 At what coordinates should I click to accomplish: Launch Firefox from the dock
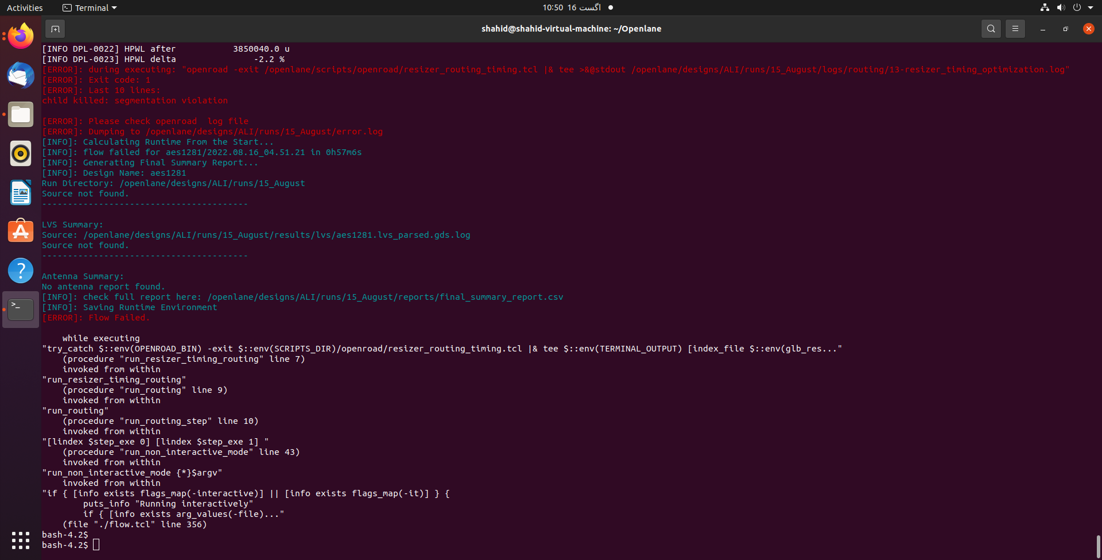[20, 36]
